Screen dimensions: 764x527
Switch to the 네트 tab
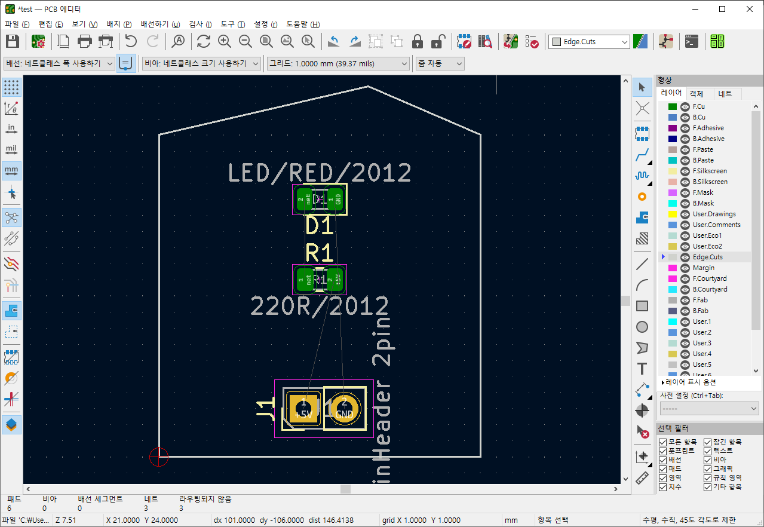point(725,94)
